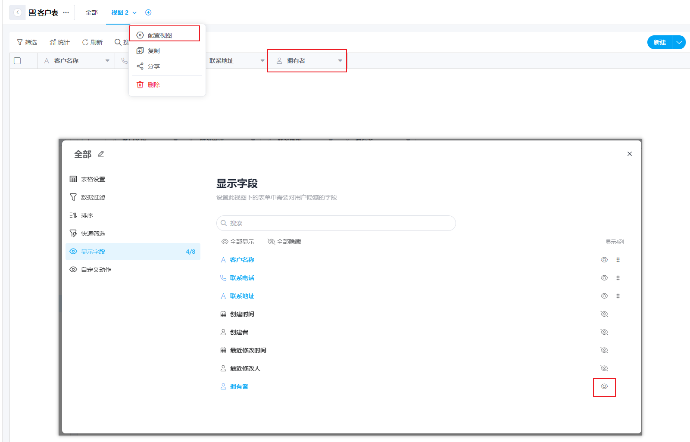Select the 视图 2 tab

pos(120,12)
